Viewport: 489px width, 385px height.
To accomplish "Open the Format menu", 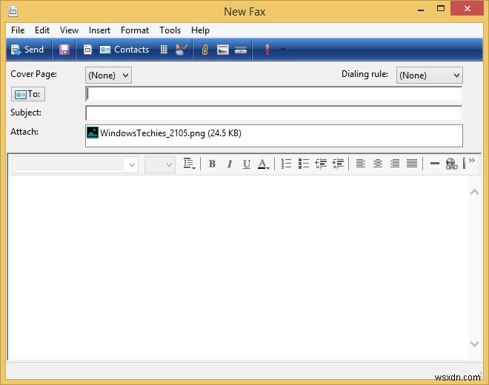I will click(135, 30).
